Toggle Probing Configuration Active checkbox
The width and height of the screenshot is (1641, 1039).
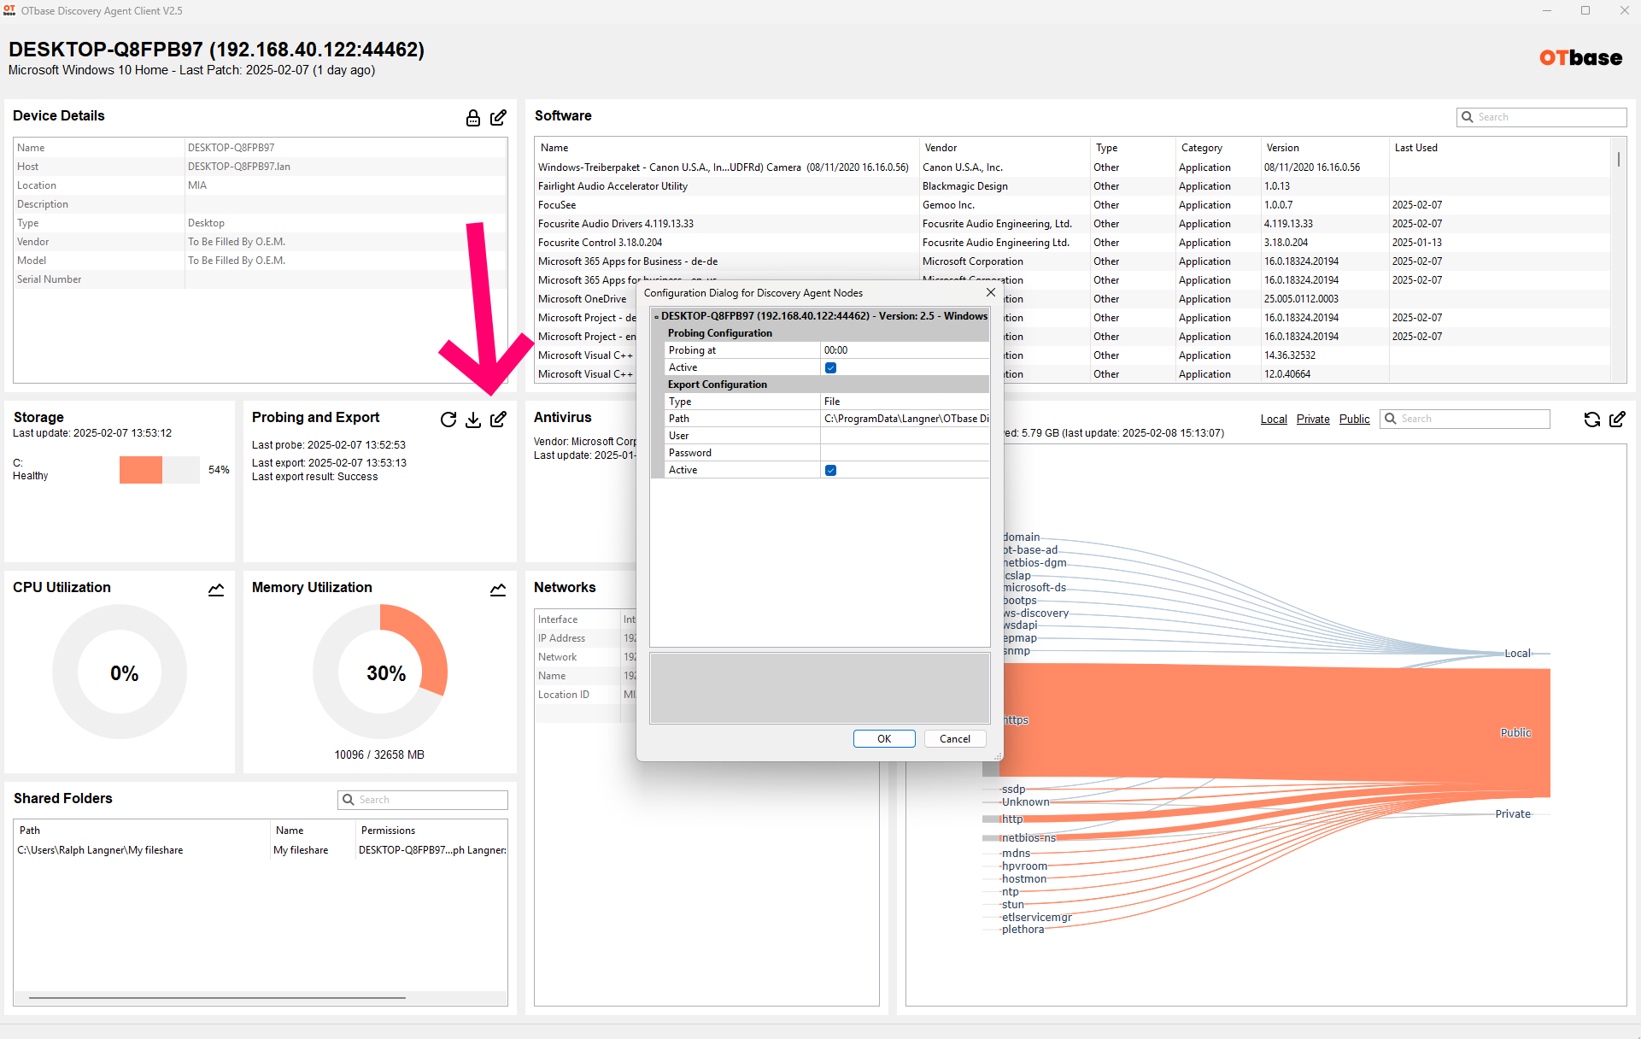point(830,367)
